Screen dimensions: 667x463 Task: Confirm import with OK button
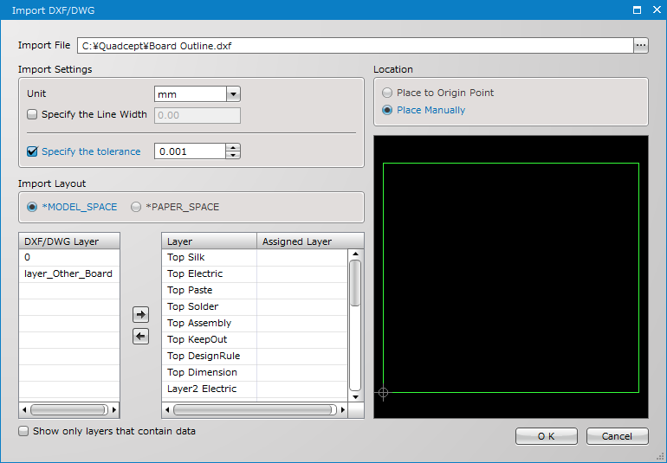547,436
